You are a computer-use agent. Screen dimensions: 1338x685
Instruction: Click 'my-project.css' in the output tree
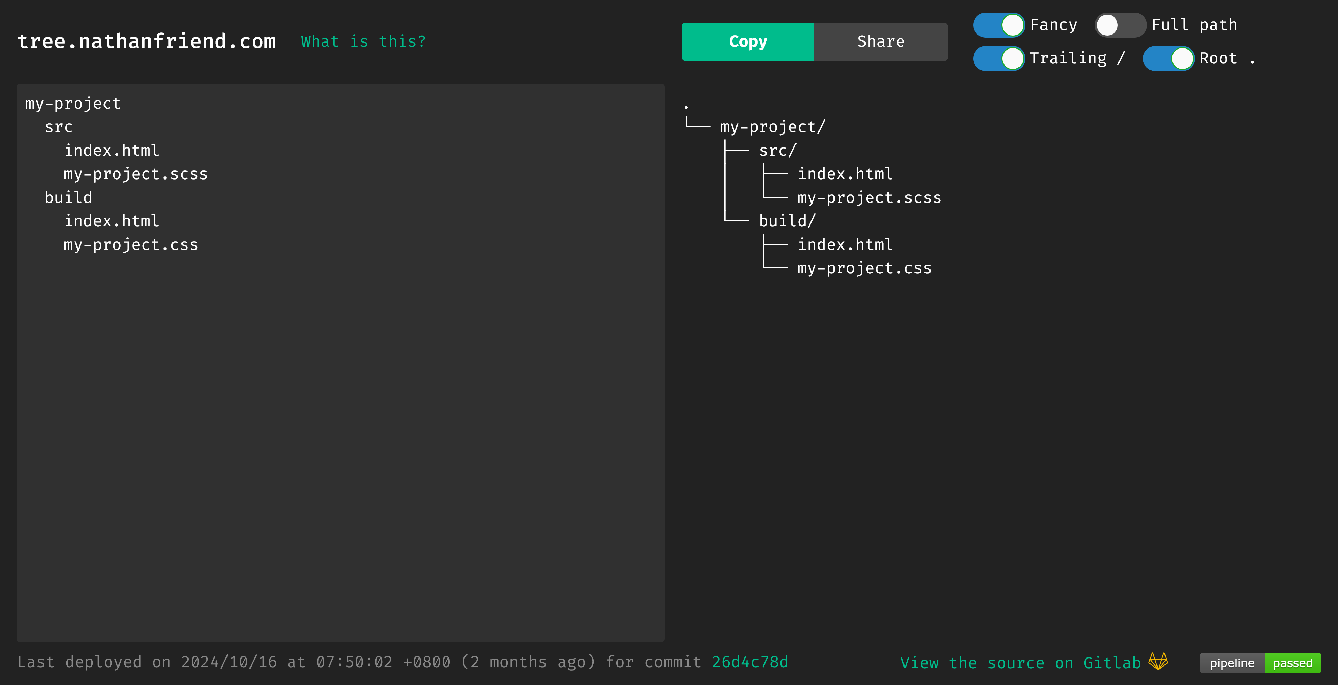[864, 268]
